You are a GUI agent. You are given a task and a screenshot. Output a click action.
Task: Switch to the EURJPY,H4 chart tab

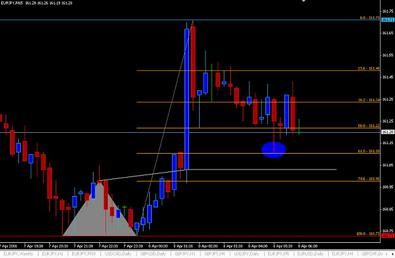[x=342, y=254]
